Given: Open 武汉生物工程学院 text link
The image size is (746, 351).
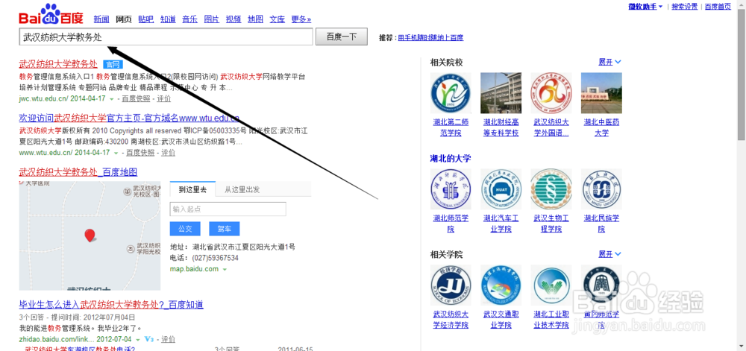Looking at the screenshot, I should 551,224.
